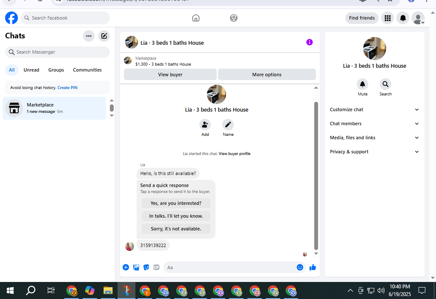Expand Privacy & support section
The image size is (436, 299).
374,152
